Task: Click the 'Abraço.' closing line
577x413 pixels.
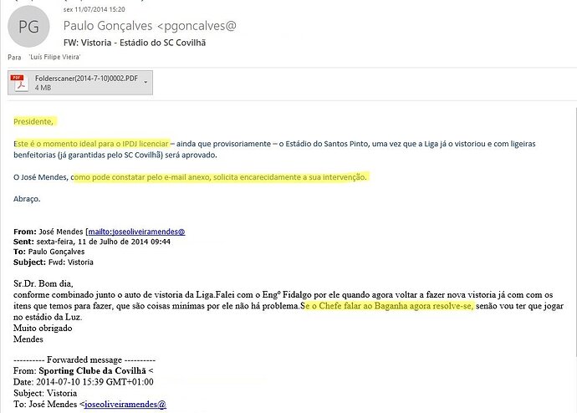Action: (x=27, y=199)
